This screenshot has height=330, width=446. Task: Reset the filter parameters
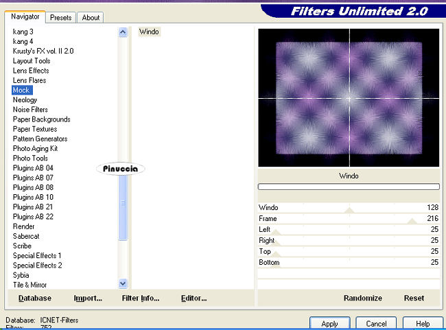point(414,298)
